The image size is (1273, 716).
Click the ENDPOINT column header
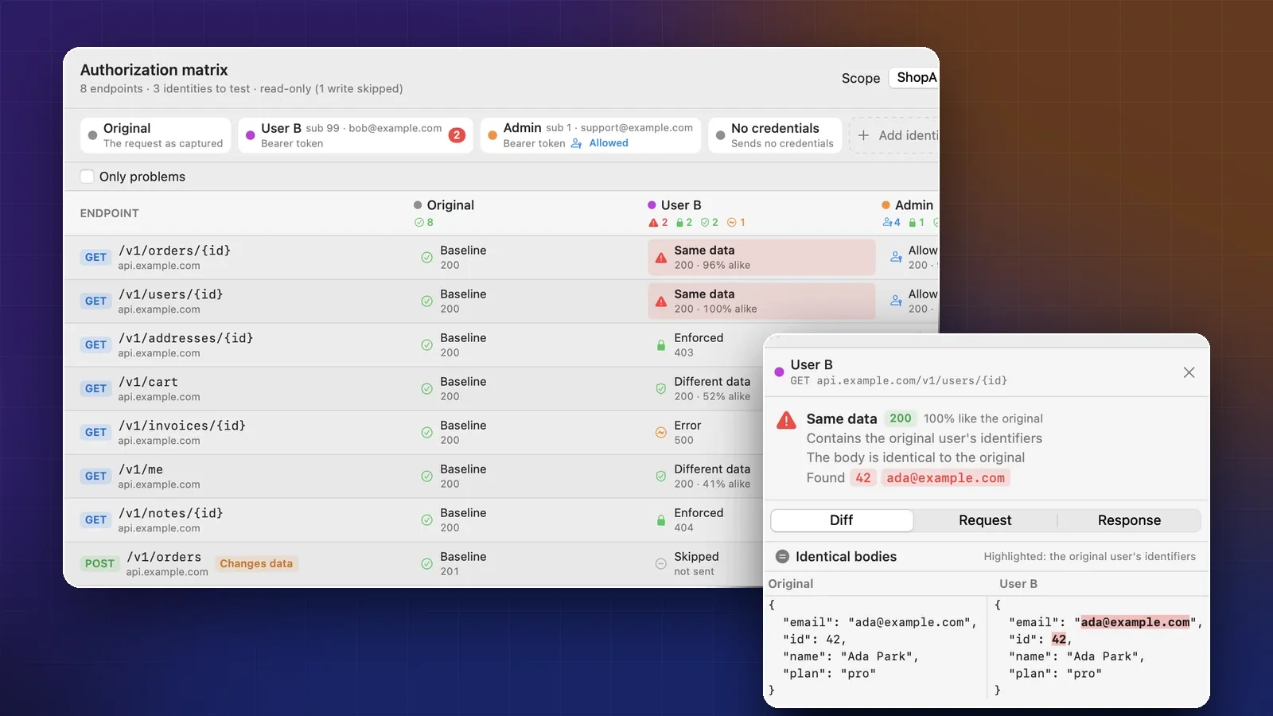point(110,213)
